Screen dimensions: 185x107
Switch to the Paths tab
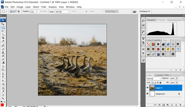(167, 75)
